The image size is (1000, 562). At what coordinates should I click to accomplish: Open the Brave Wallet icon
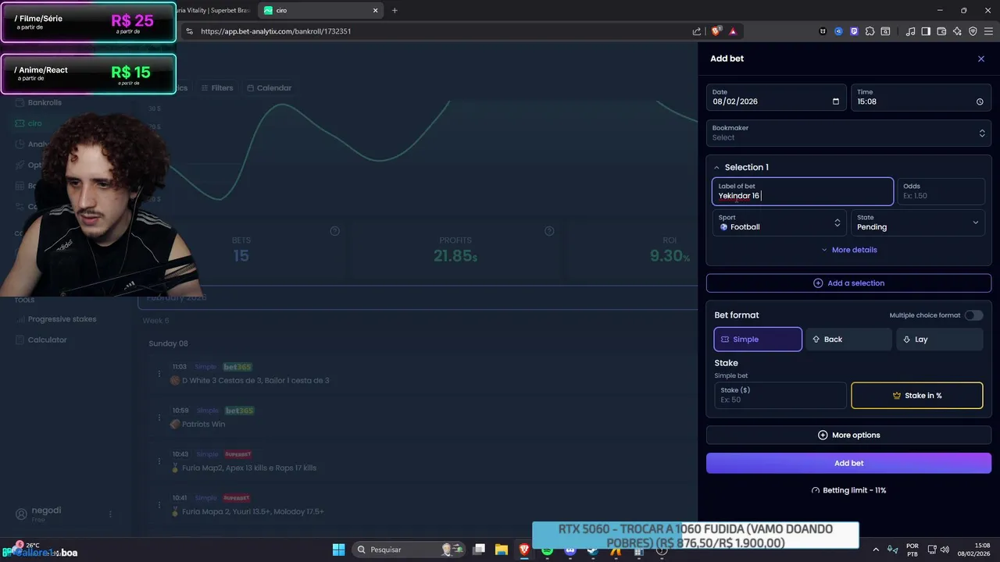(941, 31)
